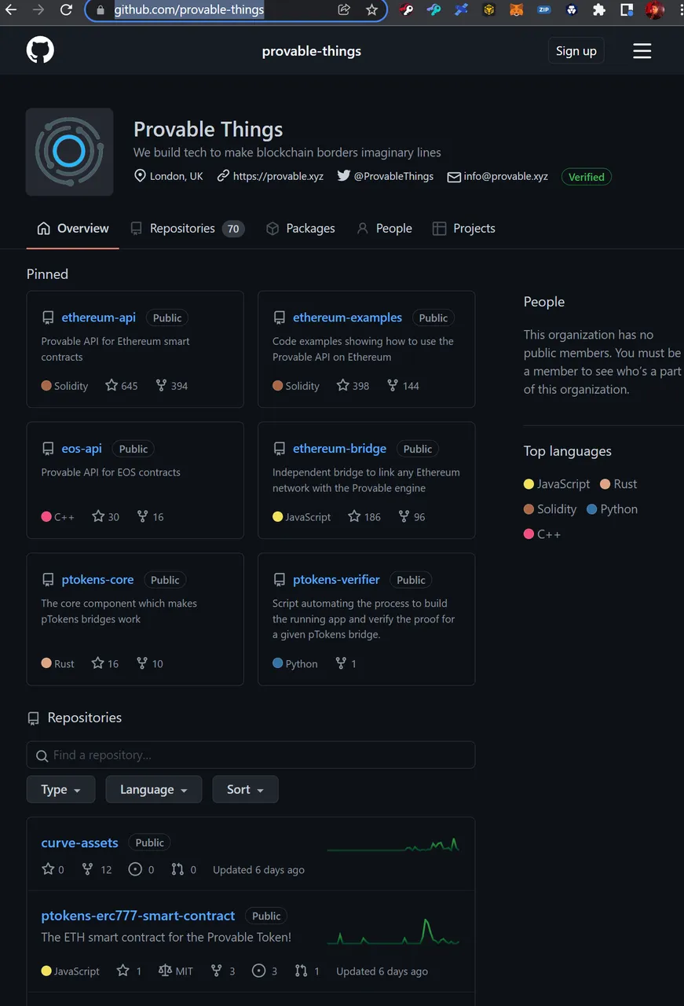The height and width of the screenshot is (1006, 684).
Task: Filter by Rust in Top languages
Action: (x=619, y=484)
